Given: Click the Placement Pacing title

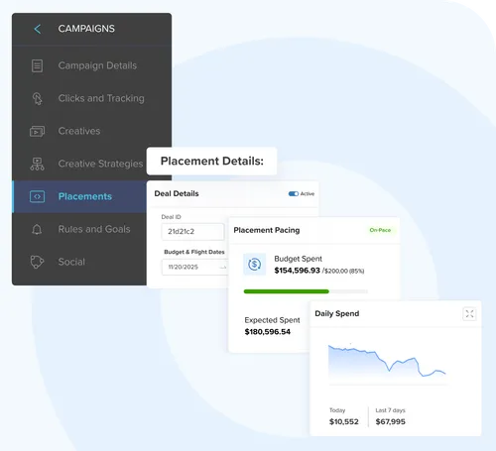Looking at the screenshot, I should tap(267, 230).
